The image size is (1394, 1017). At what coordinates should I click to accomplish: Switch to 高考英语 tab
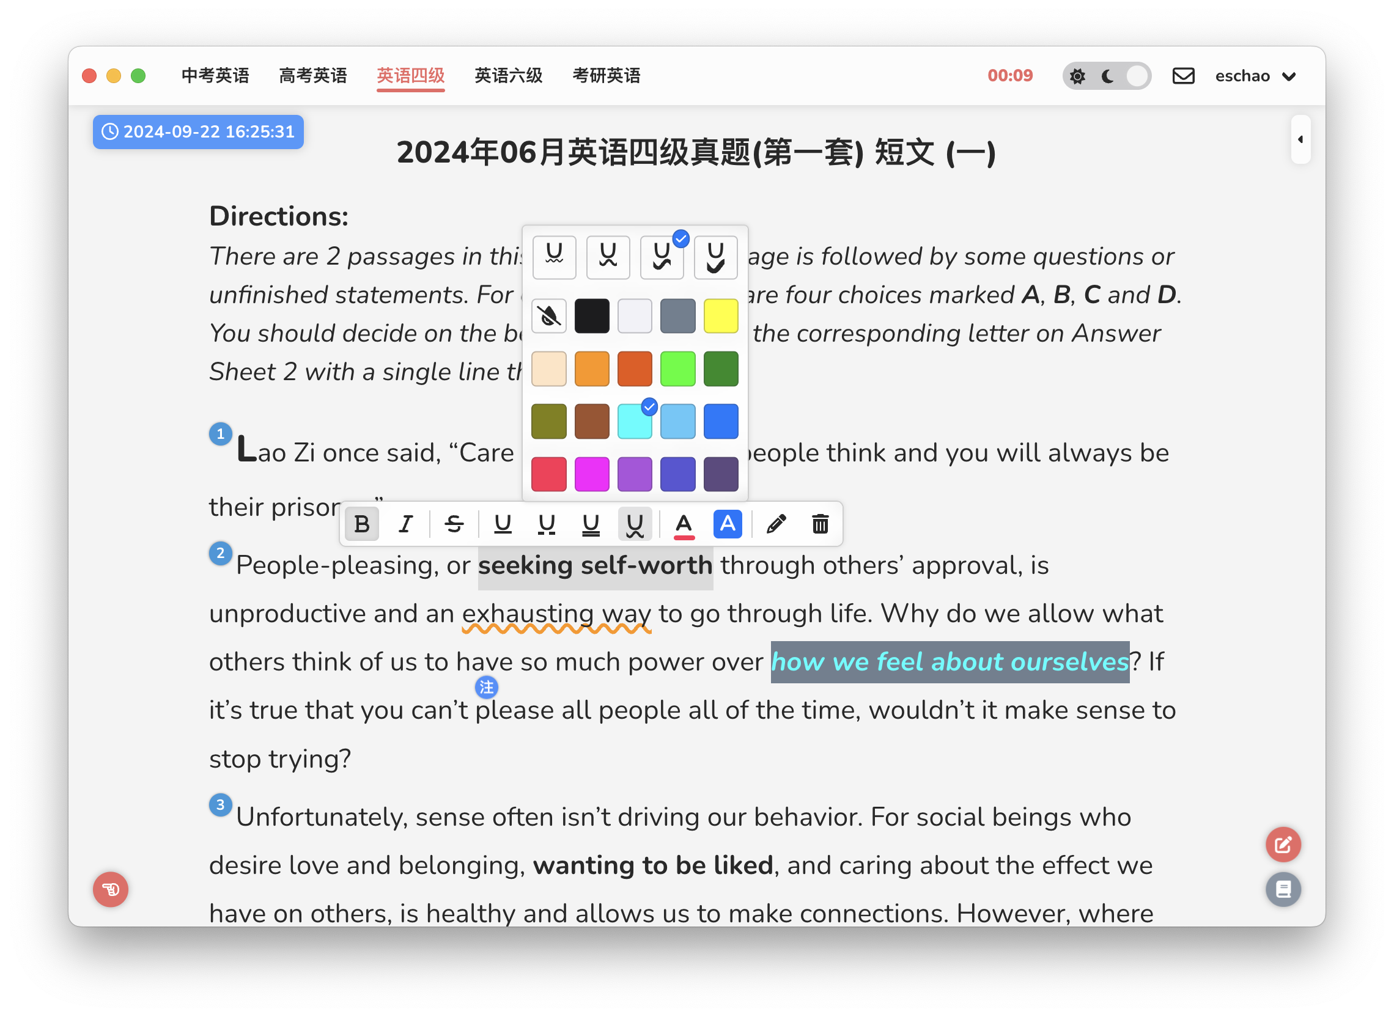tap(313, 76)
